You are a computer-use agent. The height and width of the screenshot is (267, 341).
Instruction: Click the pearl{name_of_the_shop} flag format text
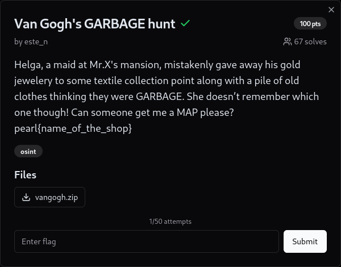tap(73, 129)
